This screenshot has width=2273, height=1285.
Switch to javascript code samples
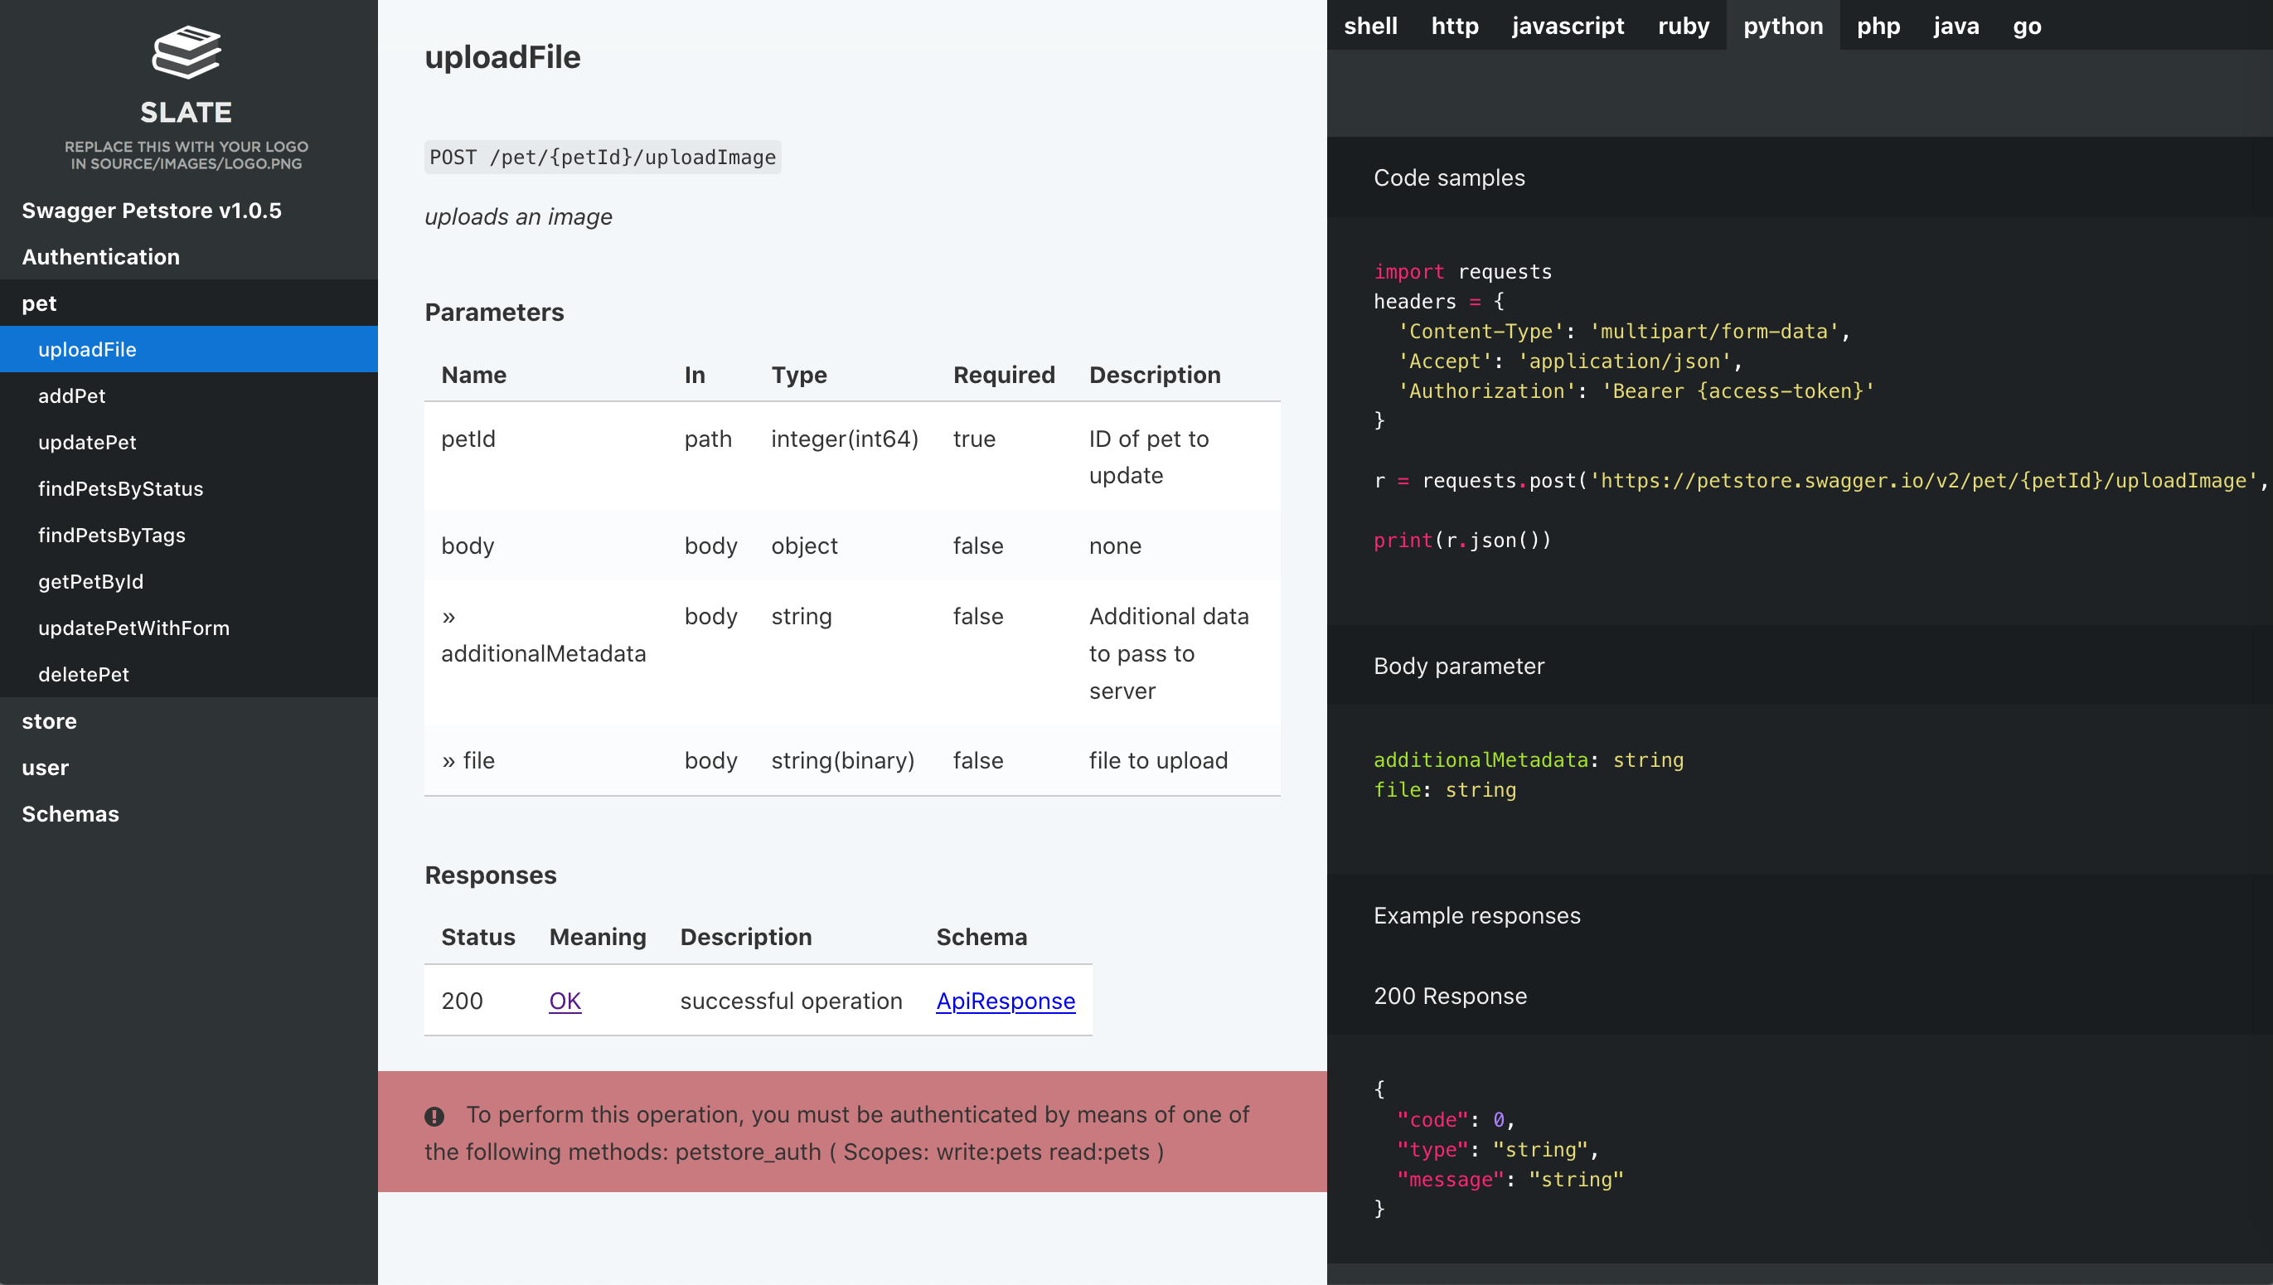click(x=1567, y=26)
